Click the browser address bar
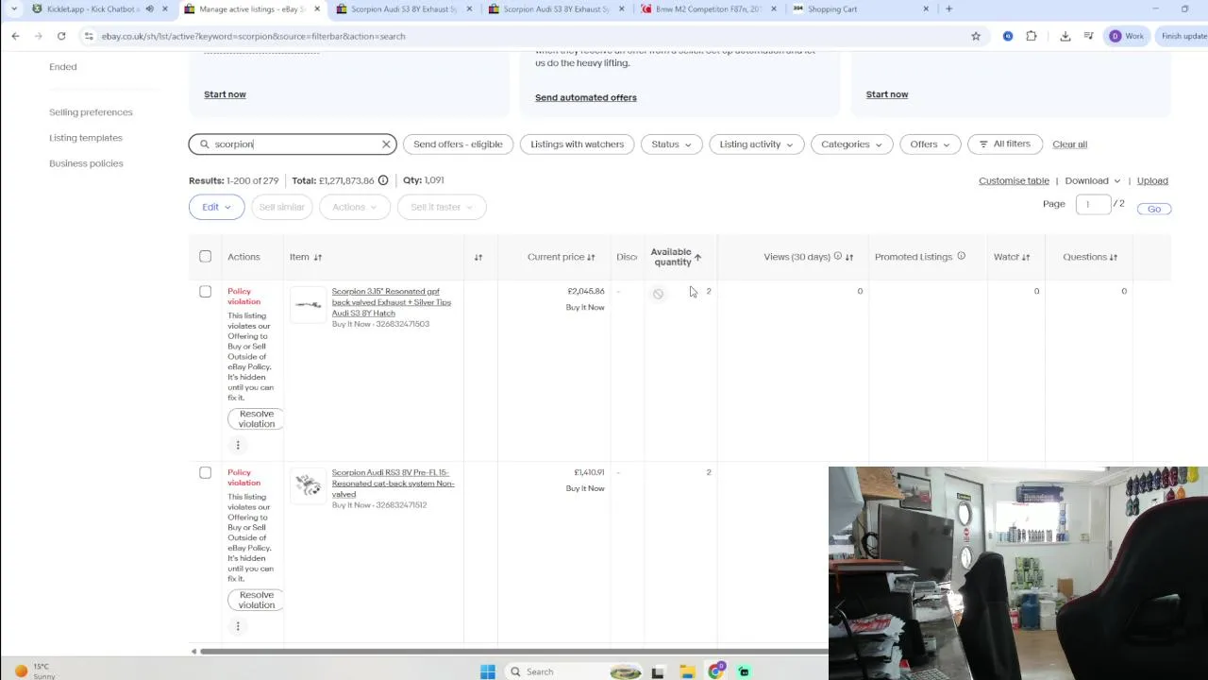 pos(528,36)
